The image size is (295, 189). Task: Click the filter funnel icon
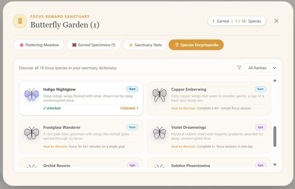click(239, 68)
